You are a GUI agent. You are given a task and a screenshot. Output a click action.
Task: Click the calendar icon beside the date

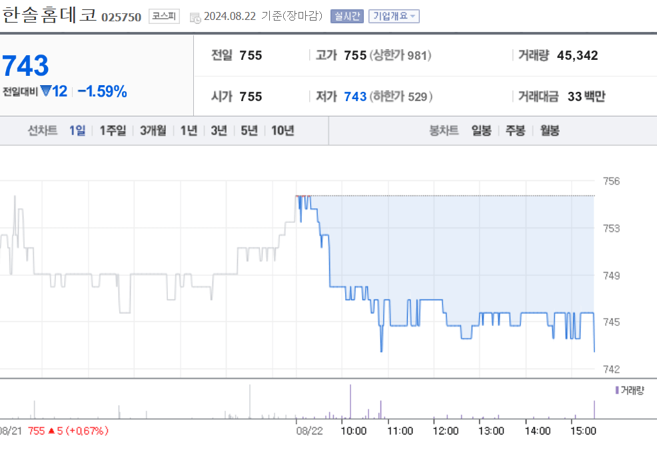[x=195, y=17]
